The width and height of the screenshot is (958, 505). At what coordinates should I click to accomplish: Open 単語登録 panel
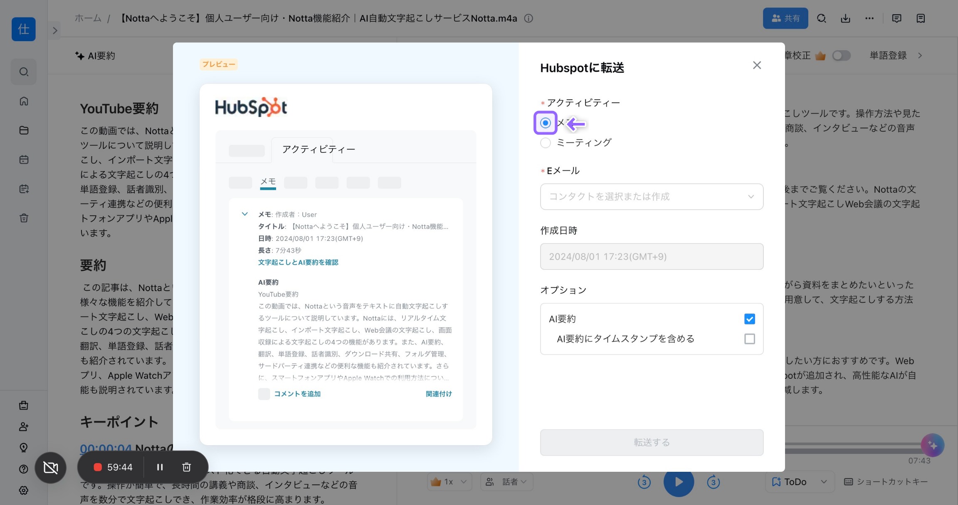click(x=896, y=56)
